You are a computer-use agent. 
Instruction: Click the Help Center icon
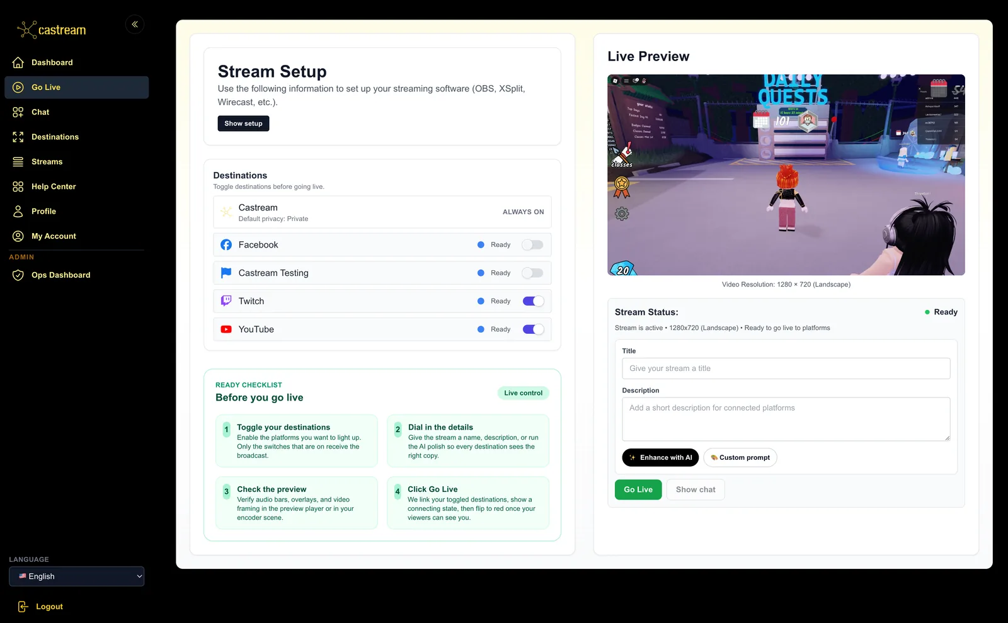click(18, 186)
